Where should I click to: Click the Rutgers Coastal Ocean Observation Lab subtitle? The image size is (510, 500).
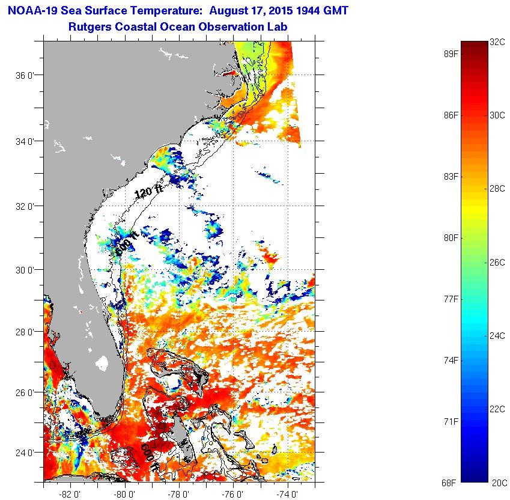[x=178, y=26]
